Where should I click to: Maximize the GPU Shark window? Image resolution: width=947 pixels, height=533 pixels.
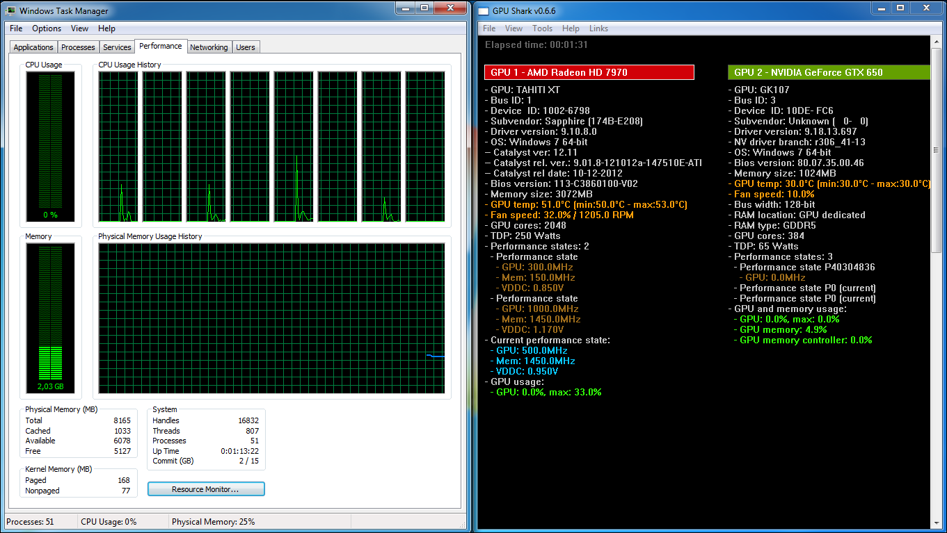point(900,8)
